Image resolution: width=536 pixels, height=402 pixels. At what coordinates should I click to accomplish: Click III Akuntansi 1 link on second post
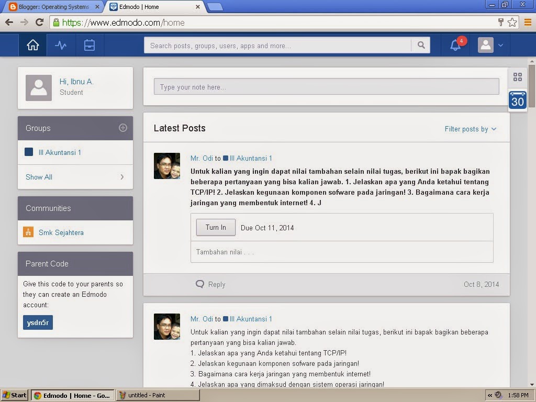pos(251,319)
